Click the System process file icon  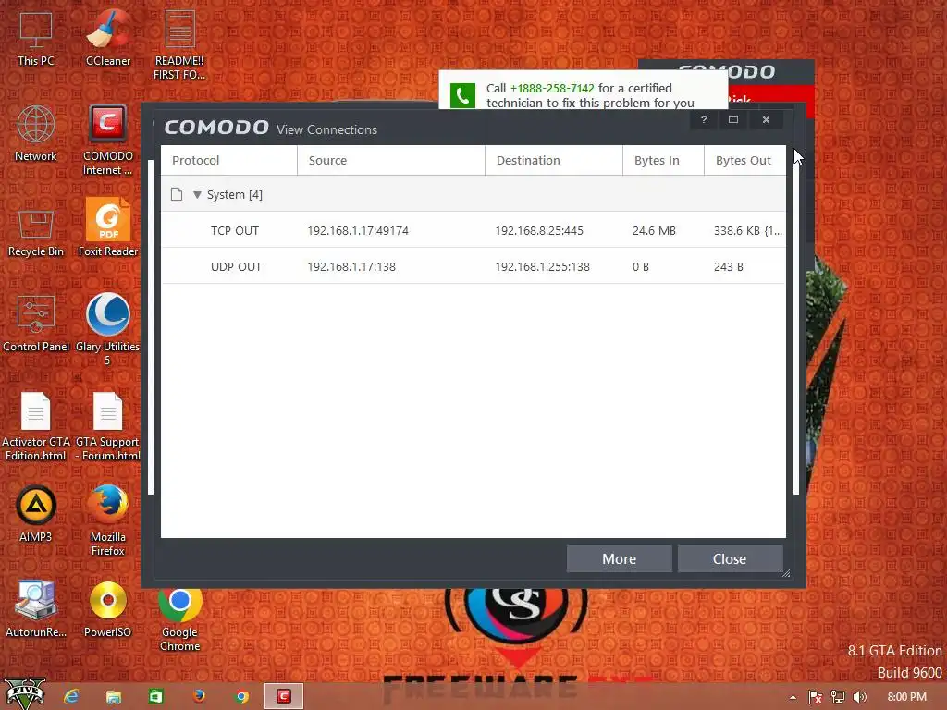(177, 194)
